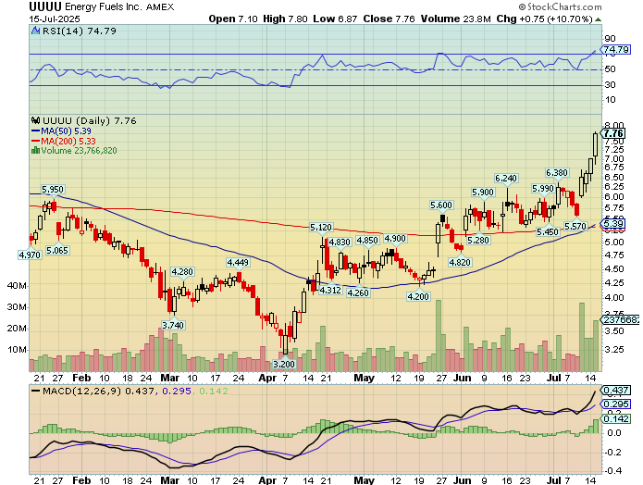This screenshot has height=485, width=643.
Task: Click the UUUU Daily candlestick legend icon
Action: pyautogui.click(x=36, y=120)
